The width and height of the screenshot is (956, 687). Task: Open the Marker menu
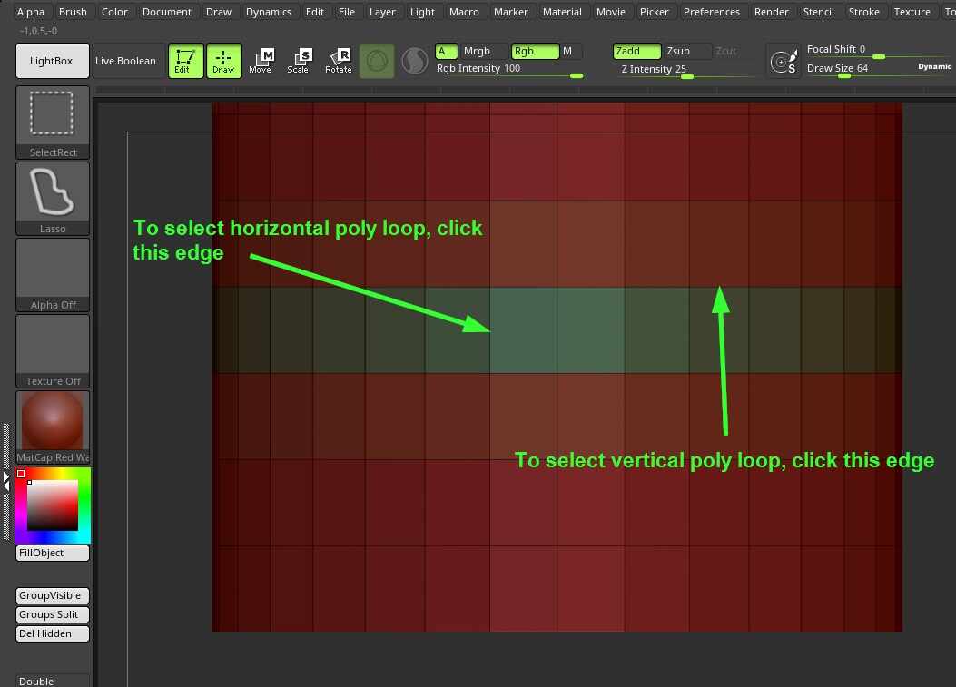point(510,12)
